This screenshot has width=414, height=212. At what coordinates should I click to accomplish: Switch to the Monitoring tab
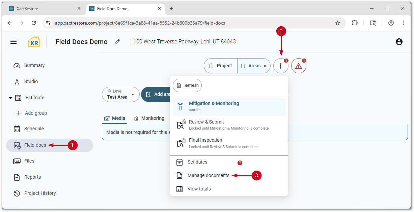(149, 118)
